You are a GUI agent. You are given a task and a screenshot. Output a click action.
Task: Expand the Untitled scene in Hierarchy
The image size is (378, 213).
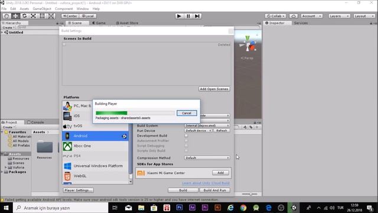(x=2, y=33)
